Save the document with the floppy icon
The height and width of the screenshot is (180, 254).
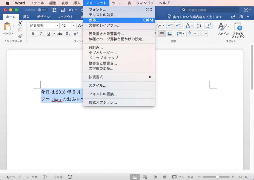click(62, 10)
